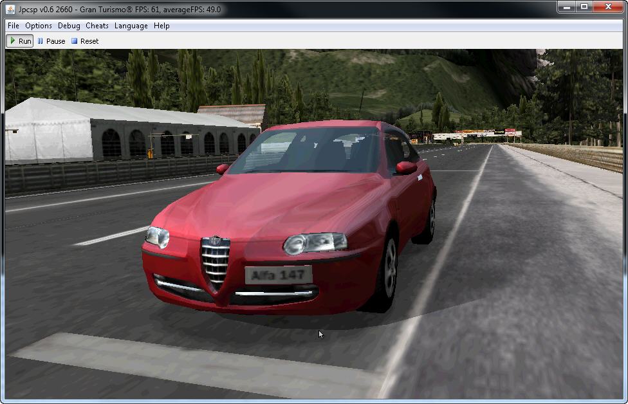628x404 pixels.
Task: Click the Java icon in the title bar
Action: pyautogui.click(x=11, y=9)
